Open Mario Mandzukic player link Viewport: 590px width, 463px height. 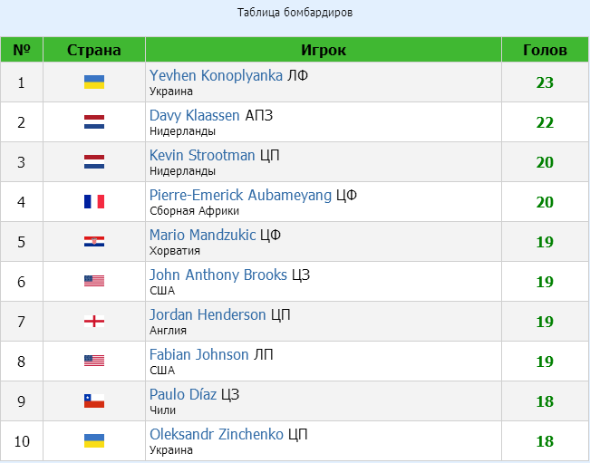coord(202,235)
